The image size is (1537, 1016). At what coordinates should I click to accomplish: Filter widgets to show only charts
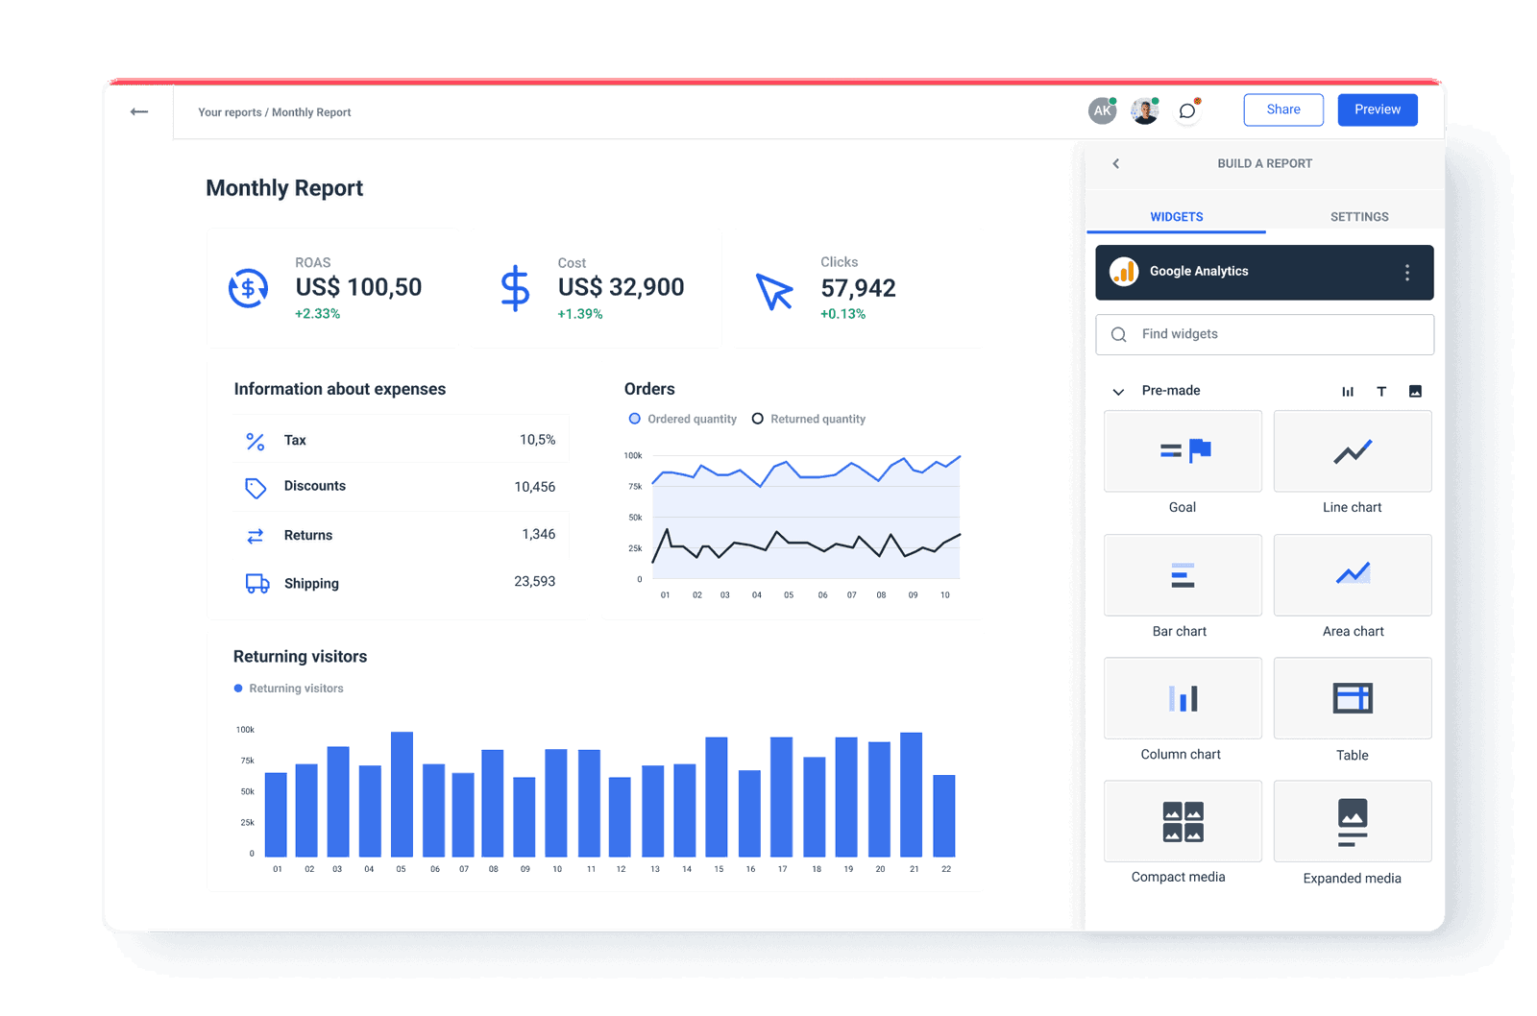tap(1348, 391)
